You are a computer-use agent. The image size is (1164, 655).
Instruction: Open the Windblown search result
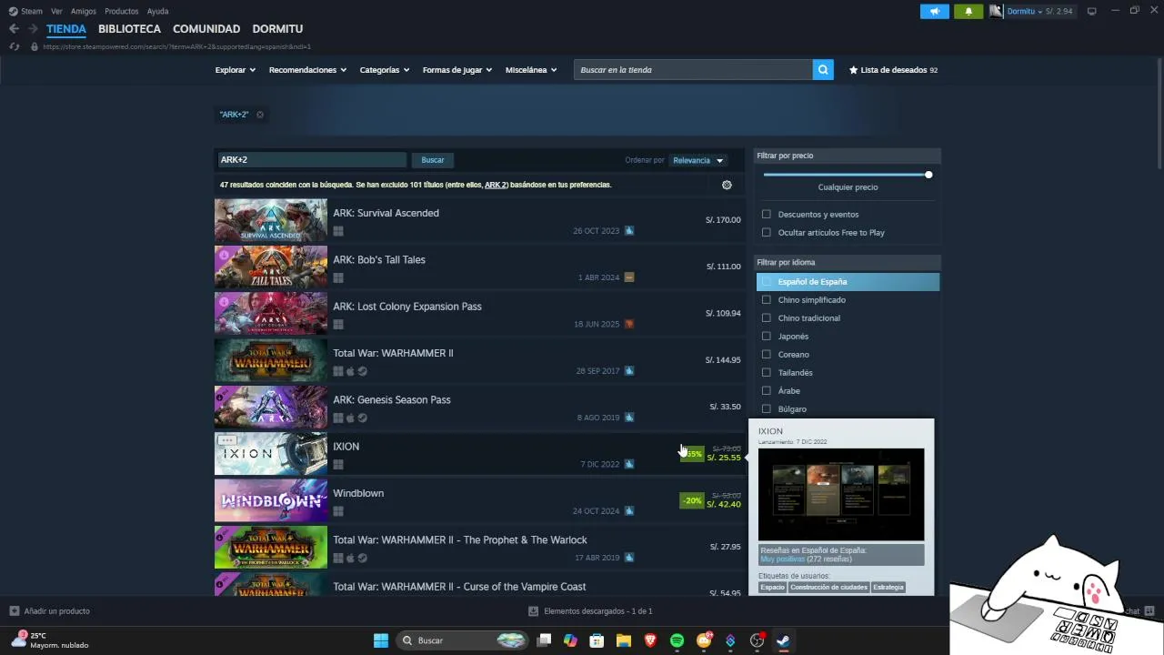[x=479, y=500]
